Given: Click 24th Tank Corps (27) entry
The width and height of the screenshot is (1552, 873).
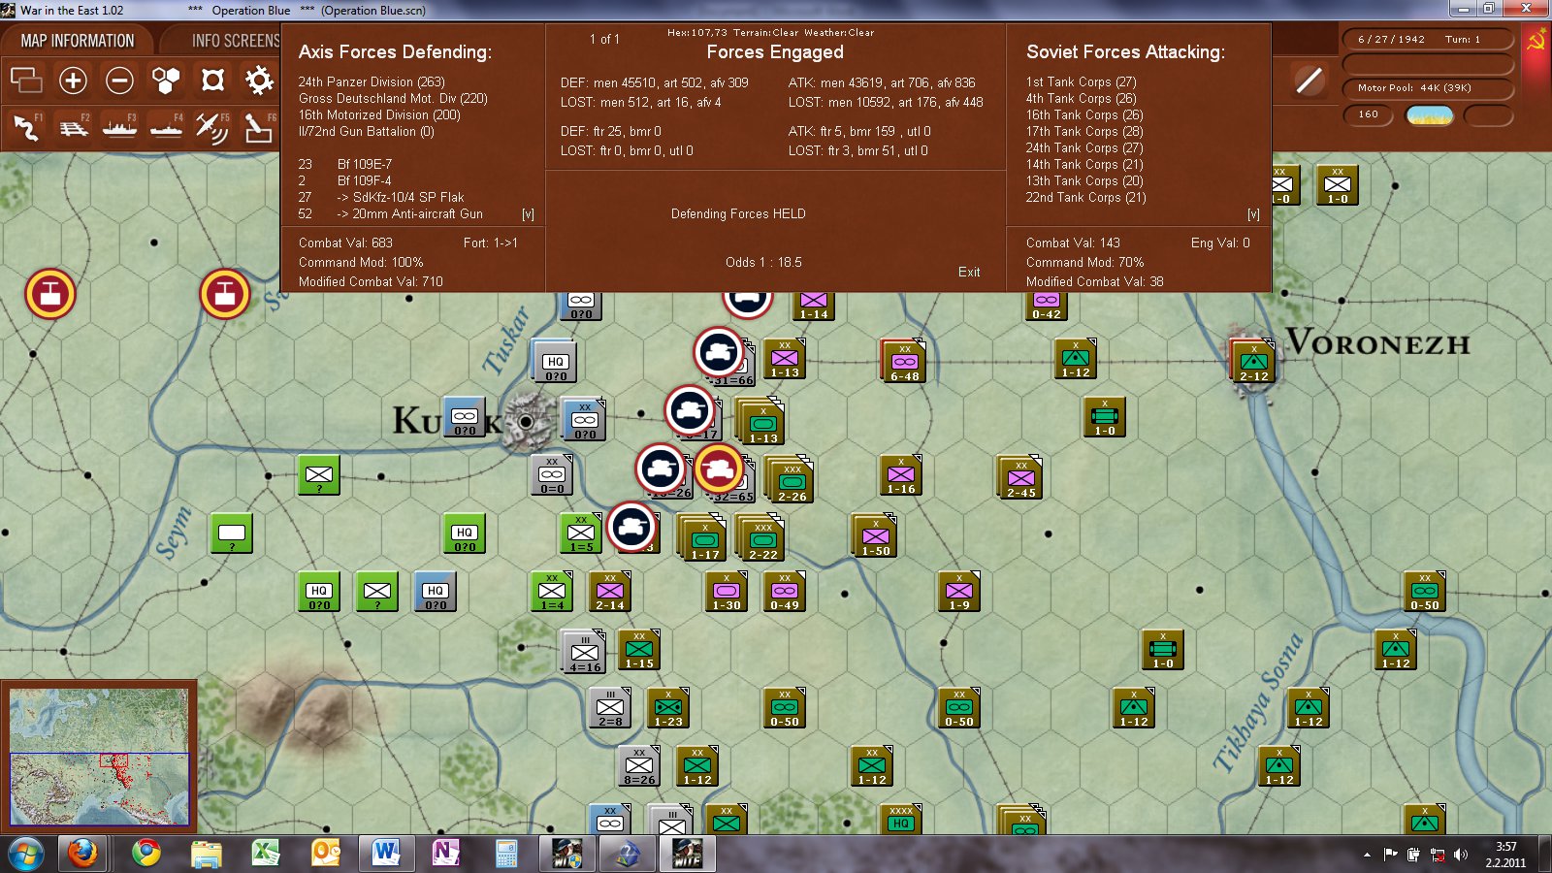Looking at the screenshot, I should click(1084, 147).
